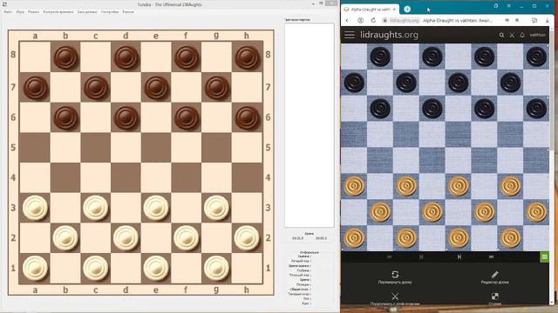Click empty dark square d4 in Tundra
Screen dimensions: 558x313
[126, 177]
